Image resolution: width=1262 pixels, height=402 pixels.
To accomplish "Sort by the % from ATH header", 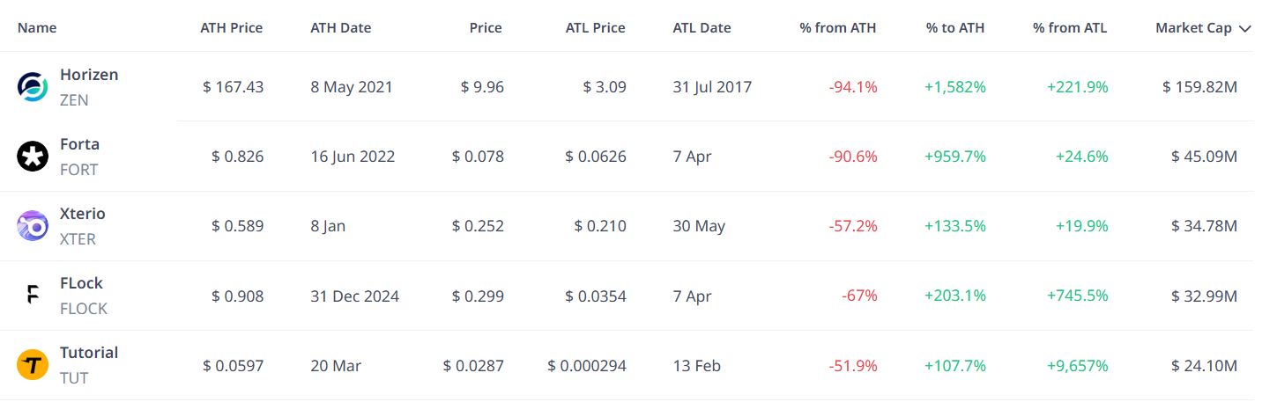I will click(838, 28).
